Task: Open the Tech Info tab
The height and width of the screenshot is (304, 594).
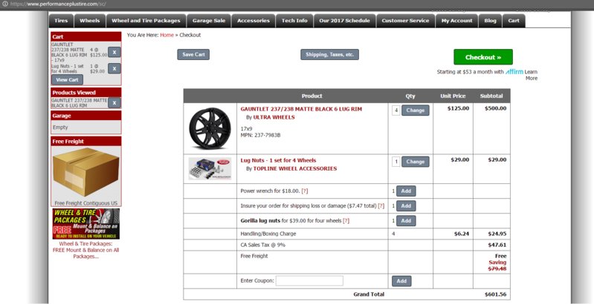Action: coord(294,21)
